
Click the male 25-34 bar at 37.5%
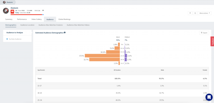tap(102, 56)
